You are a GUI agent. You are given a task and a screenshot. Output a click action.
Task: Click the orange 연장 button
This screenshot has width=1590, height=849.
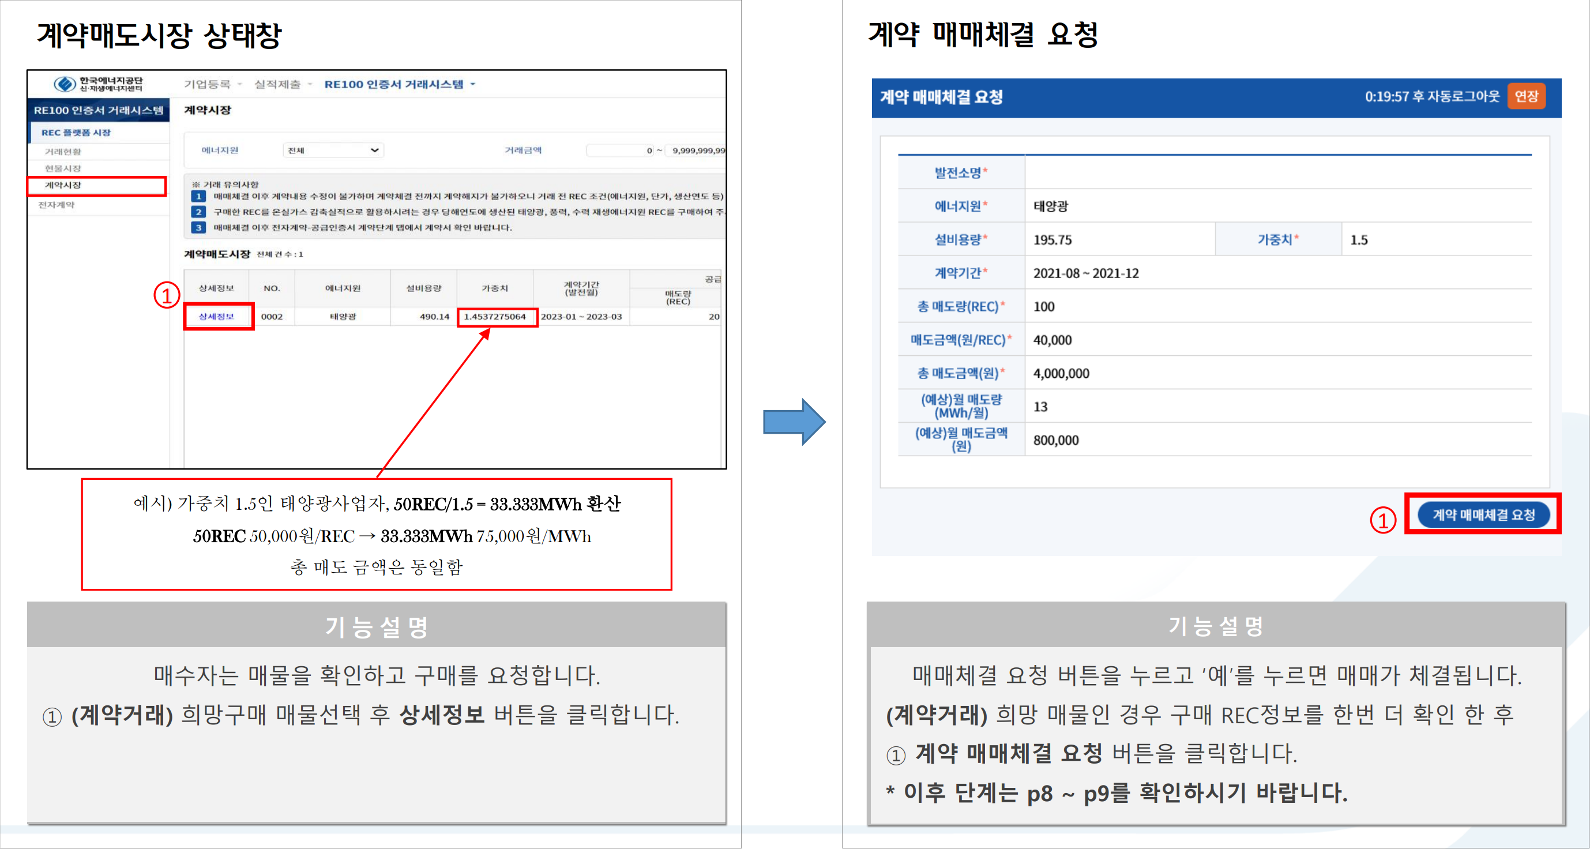[x=1526, y=96]
